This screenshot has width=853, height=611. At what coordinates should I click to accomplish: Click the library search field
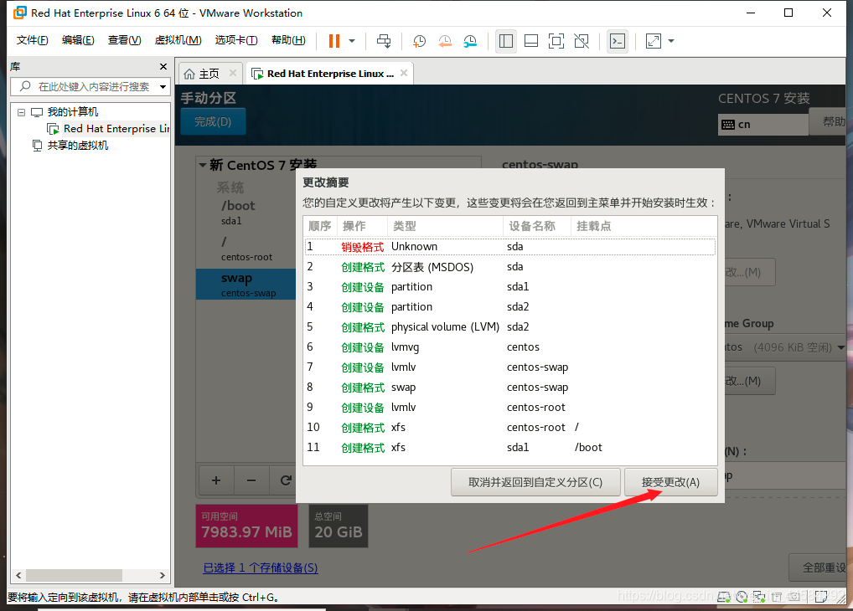tap(92, 86)
